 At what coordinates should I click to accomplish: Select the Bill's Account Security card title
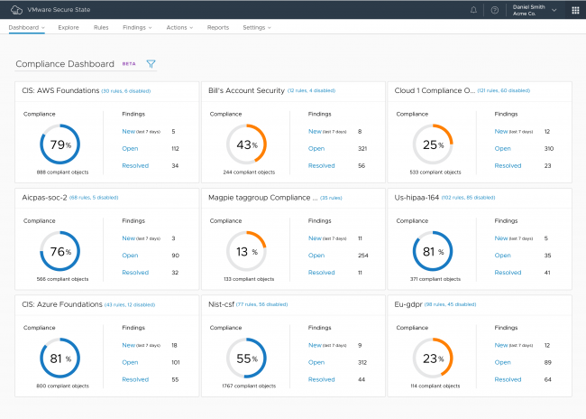246,90
